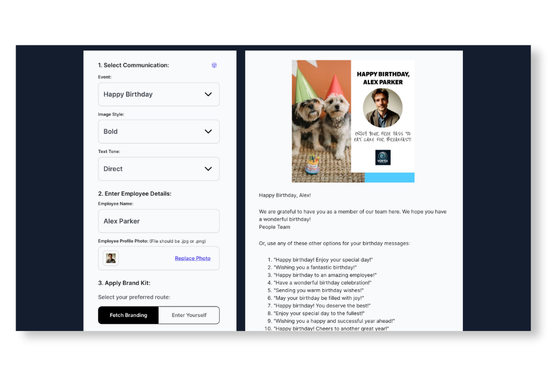
Task: Click the "Sending you warm birthday wishes!" option
Action: [x=319, y=290]
